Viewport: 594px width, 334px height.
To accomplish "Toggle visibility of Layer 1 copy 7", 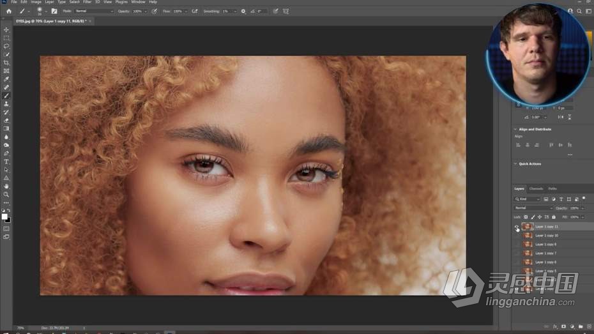I will (517, 253).
